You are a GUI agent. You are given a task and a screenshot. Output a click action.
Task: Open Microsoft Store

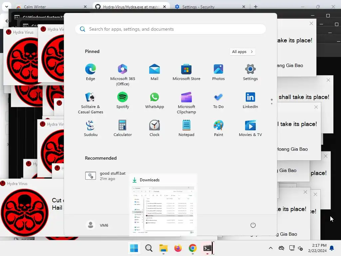(186, 72)
